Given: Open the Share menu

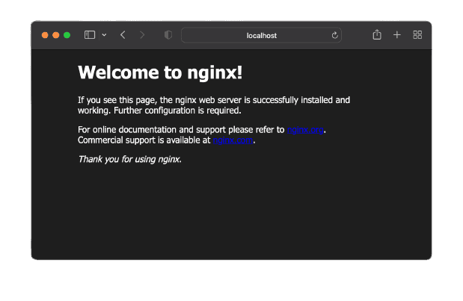Looking at the screenshot, I should click(x=377, y=35).
